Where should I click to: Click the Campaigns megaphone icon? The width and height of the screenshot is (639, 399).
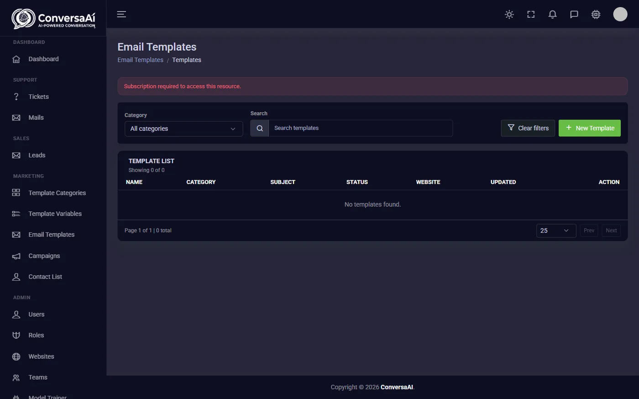tap(16, 256)
